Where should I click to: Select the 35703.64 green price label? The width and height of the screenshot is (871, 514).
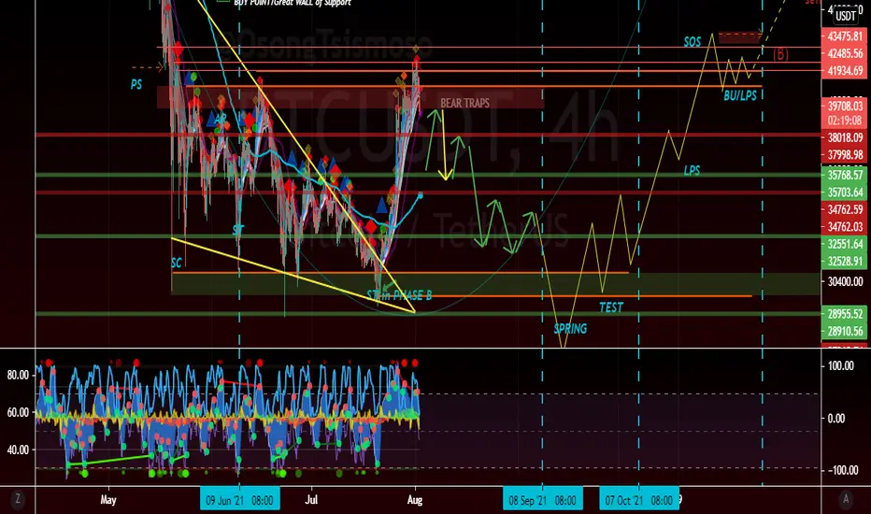pos(846,193)
